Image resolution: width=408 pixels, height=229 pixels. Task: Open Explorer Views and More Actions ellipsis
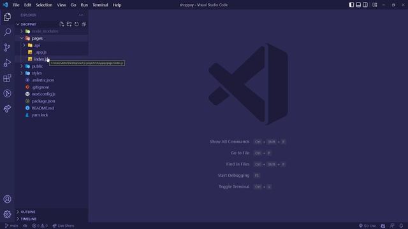coord(81,15)
